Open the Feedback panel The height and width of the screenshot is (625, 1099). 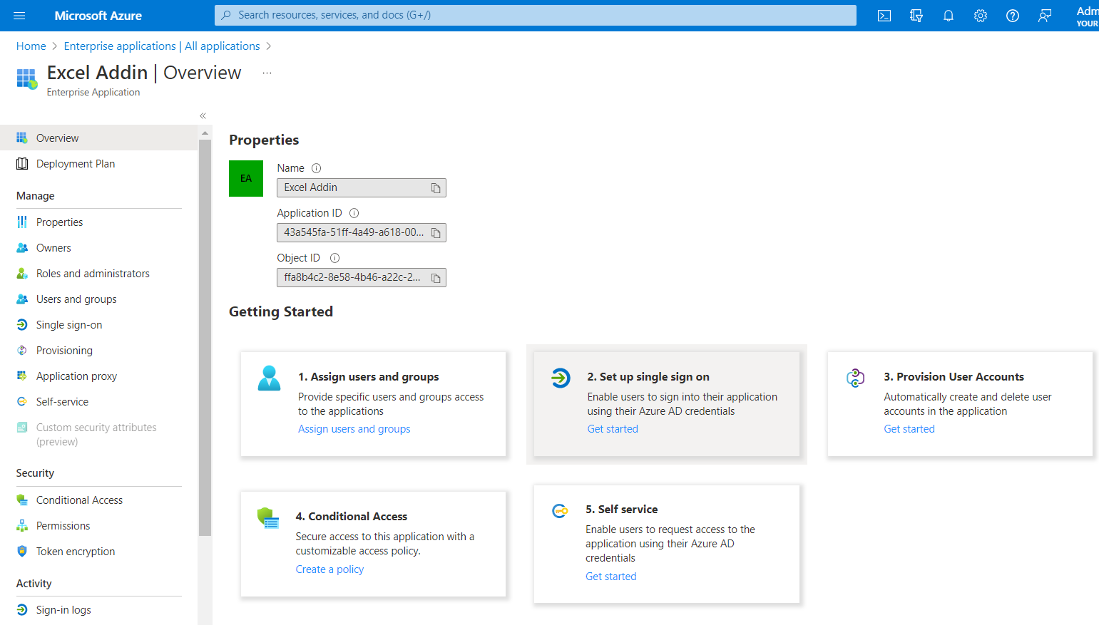coord(1044,15)
